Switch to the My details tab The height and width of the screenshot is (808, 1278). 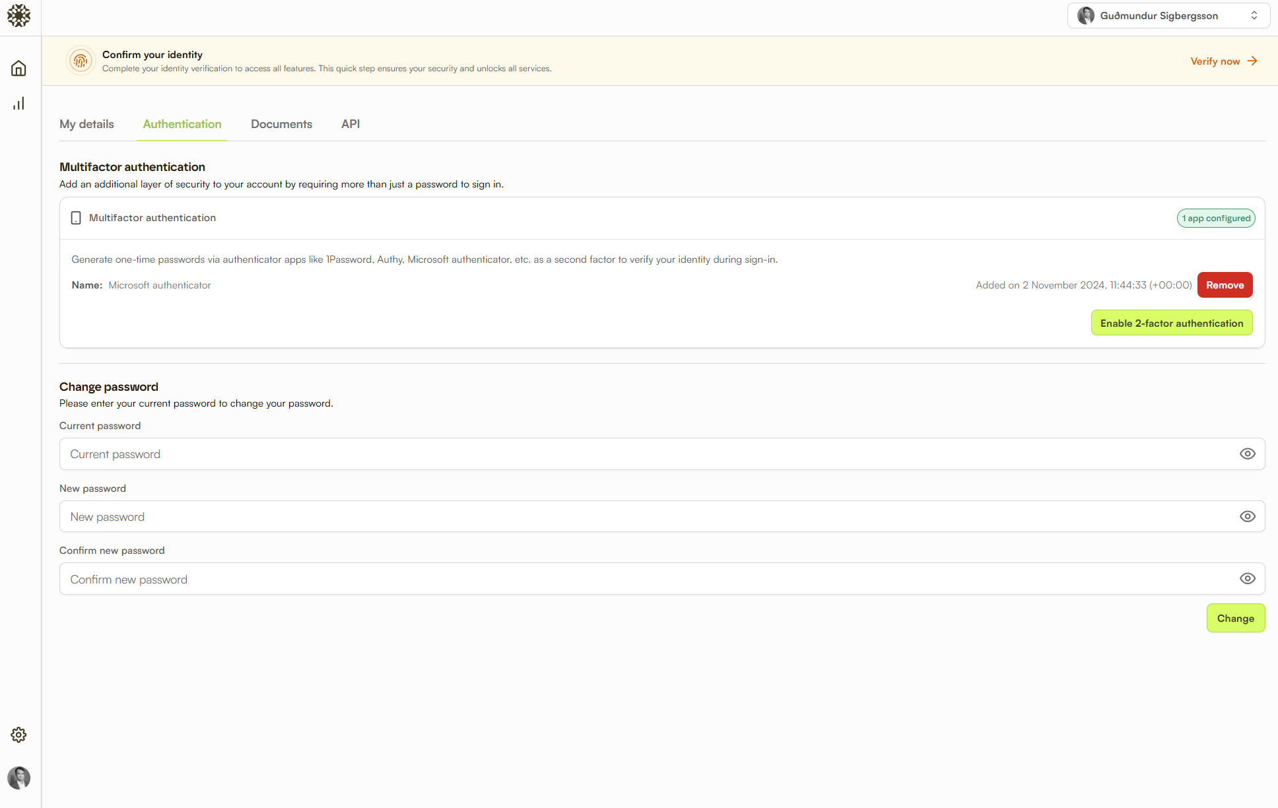pyautogui.click(x=86, y=124)
